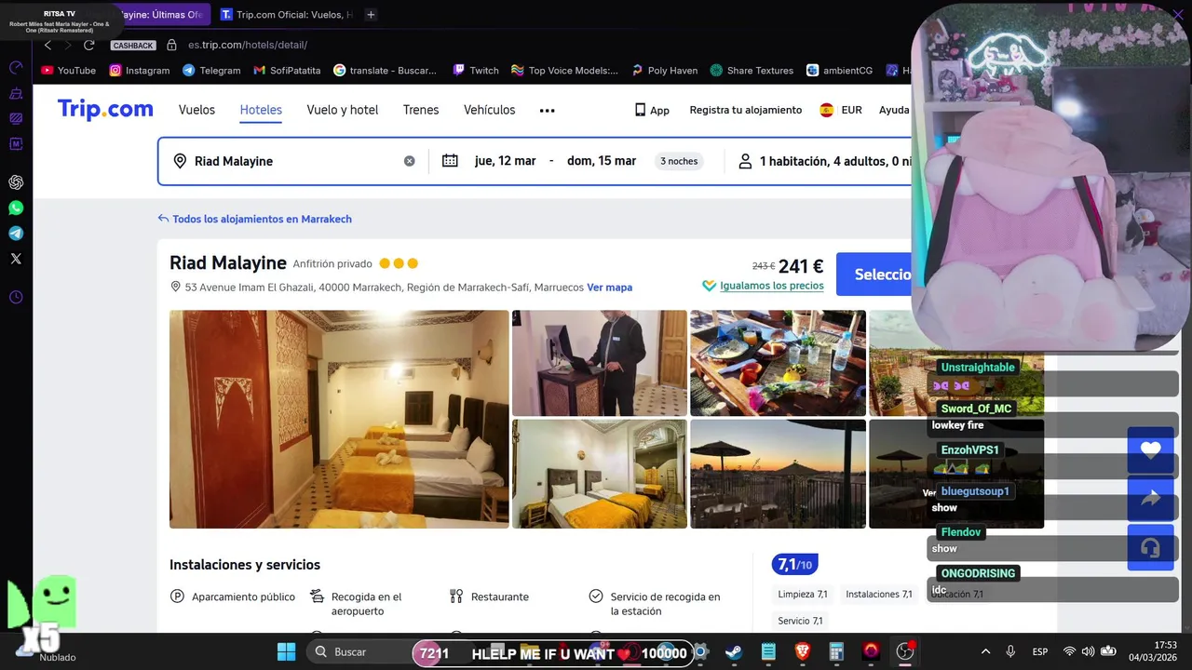Click the speed dial gauge sidebar icon

tap(16, 68)
